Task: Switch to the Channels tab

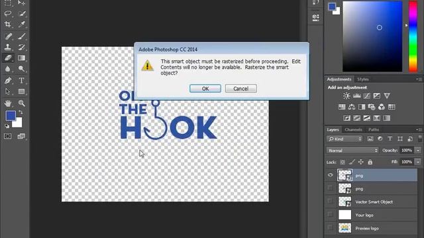Action: point(353,130)
